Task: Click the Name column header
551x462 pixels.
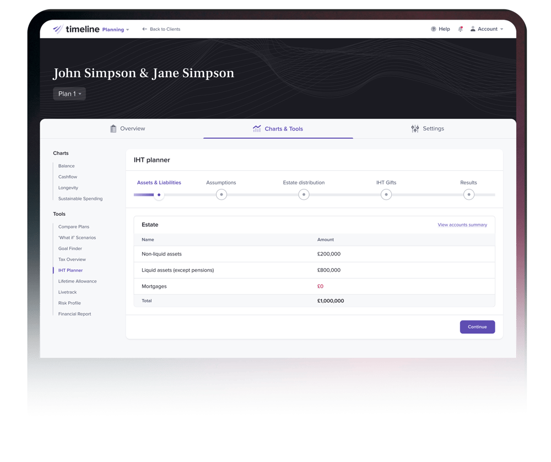Action: click(x=148, y=240)
